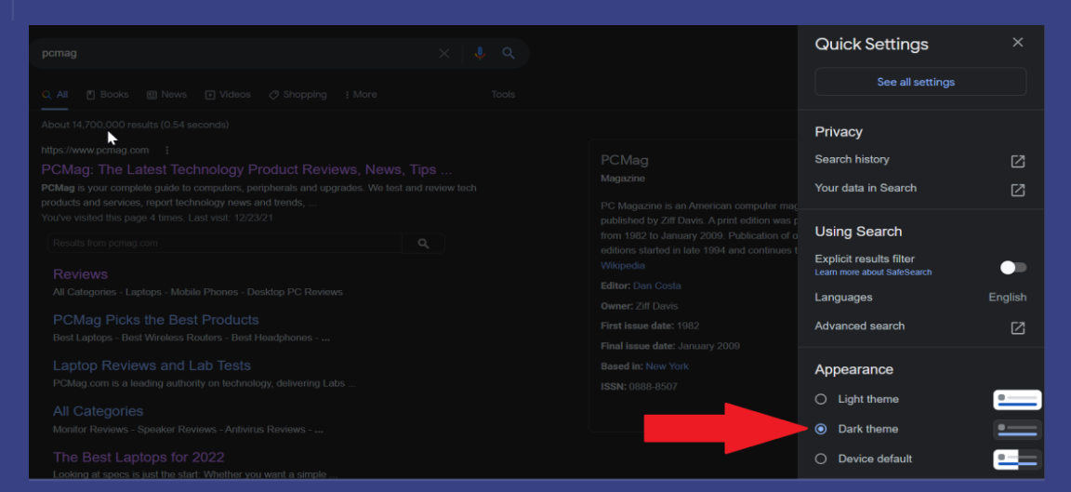The height and width of the screenshot is (492, 1071).
Task: Open Learn more about SafeSearch link
Action: [873, 273]
